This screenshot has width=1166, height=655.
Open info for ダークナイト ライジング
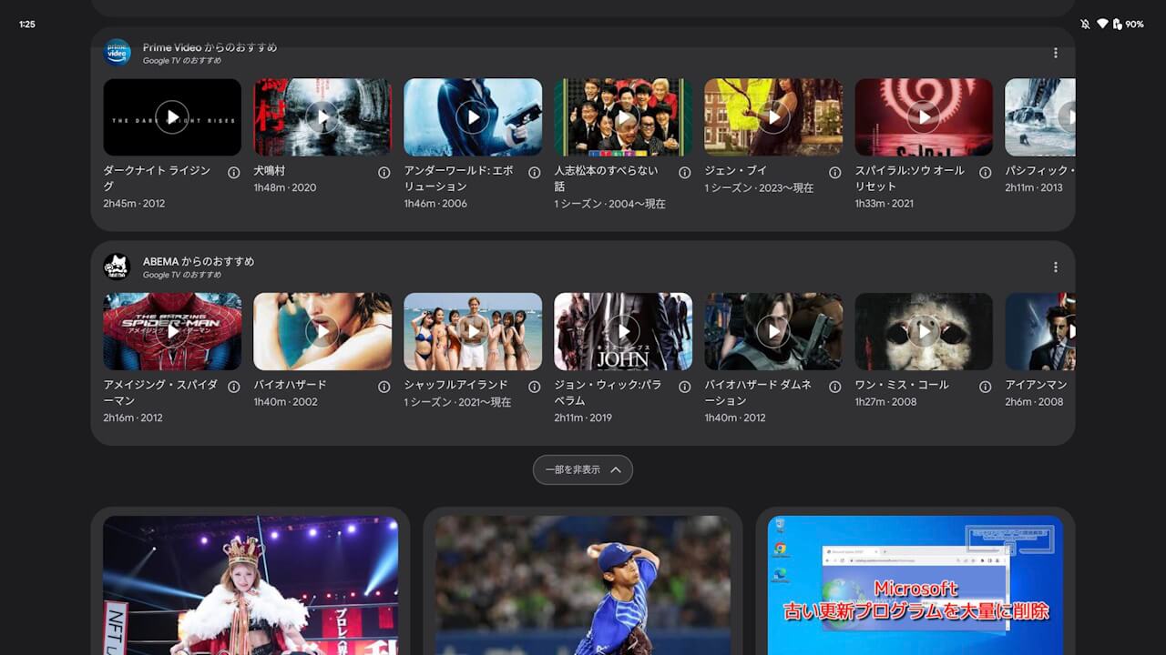pyautogui.click(x=234, y=172)
